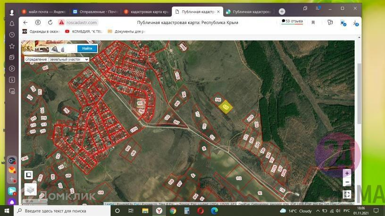The height and width of the screenshot is (216, 385).
Task: Open the extensions icon in the toolbar
Action: coord(330,23)
